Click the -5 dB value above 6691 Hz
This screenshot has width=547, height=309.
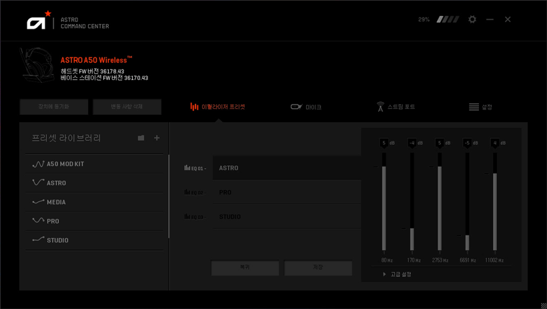point(467,143)
